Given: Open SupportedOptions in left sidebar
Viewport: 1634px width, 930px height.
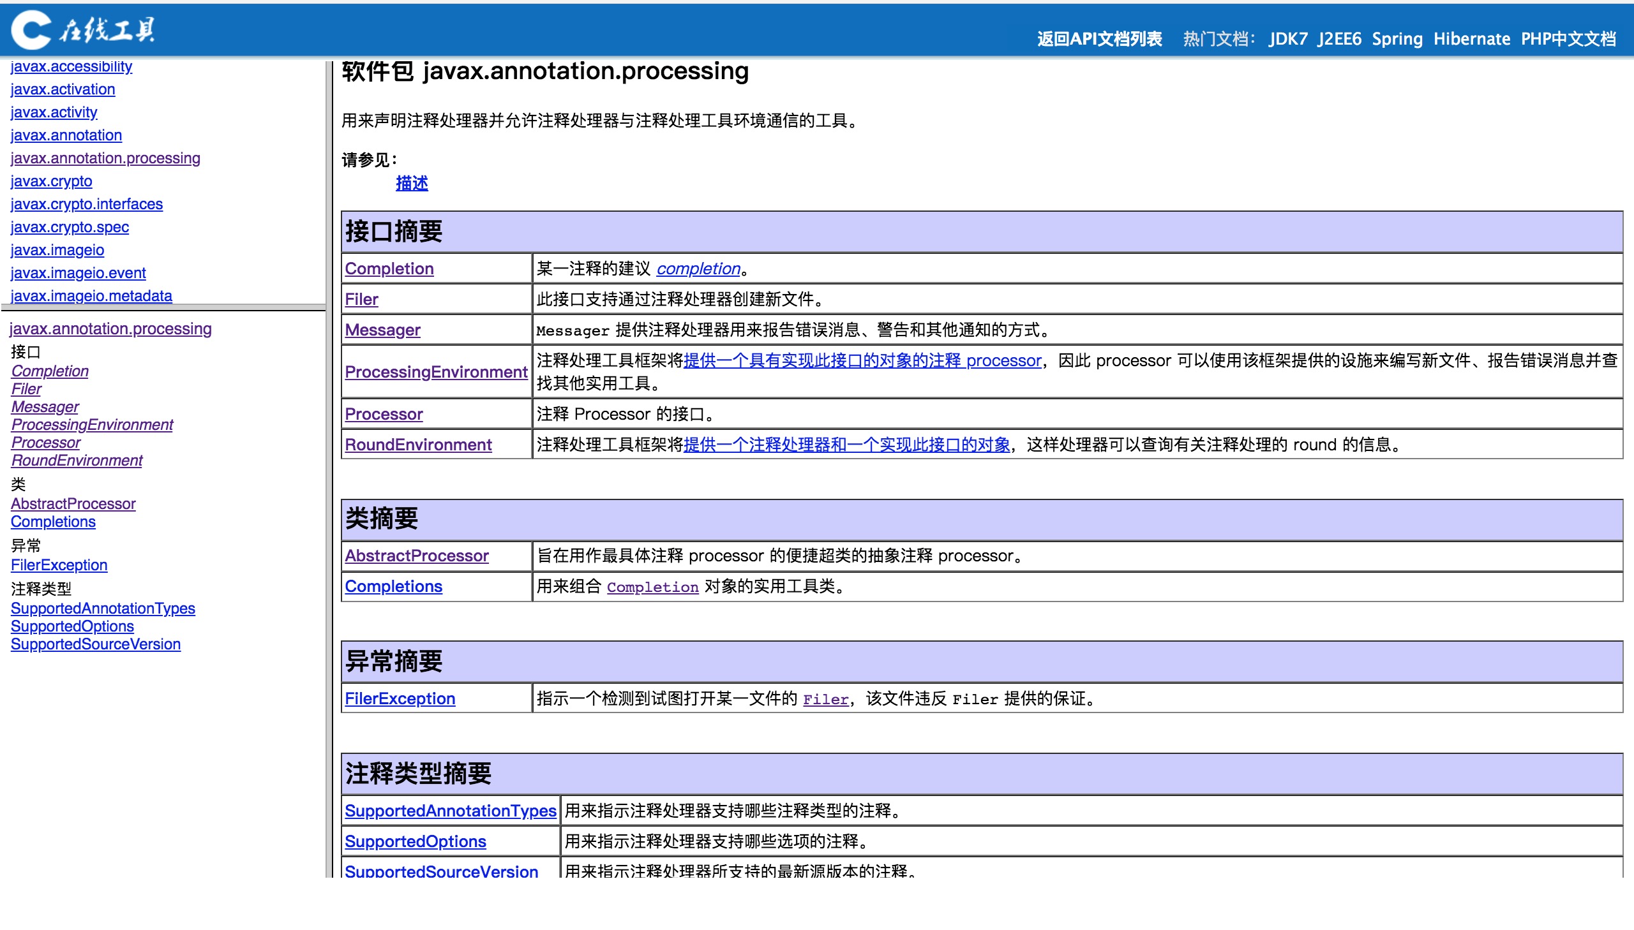Looking at the screenshot, I should 72,626.
